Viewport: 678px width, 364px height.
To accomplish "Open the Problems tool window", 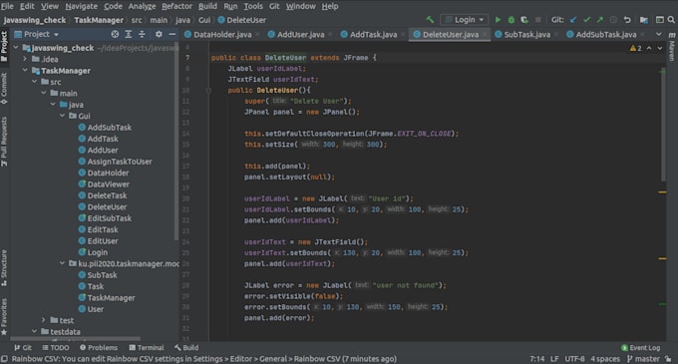I will (x=99, y=348).
